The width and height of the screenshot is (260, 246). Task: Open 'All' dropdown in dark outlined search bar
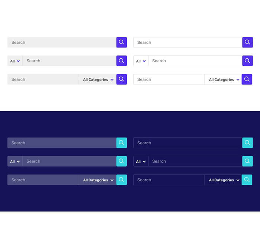click(141, 162)
